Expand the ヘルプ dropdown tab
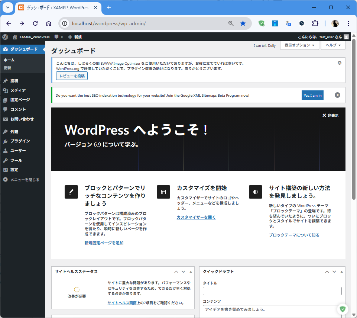Viewport: 357px width, 318px height. click(333, 45)
